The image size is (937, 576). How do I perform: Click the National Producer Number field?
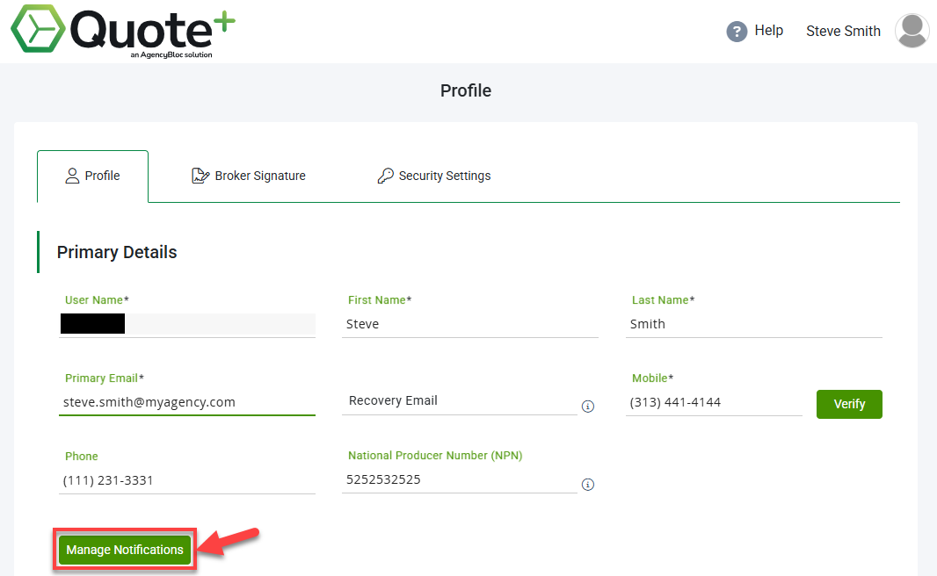[x=459, y=480]
